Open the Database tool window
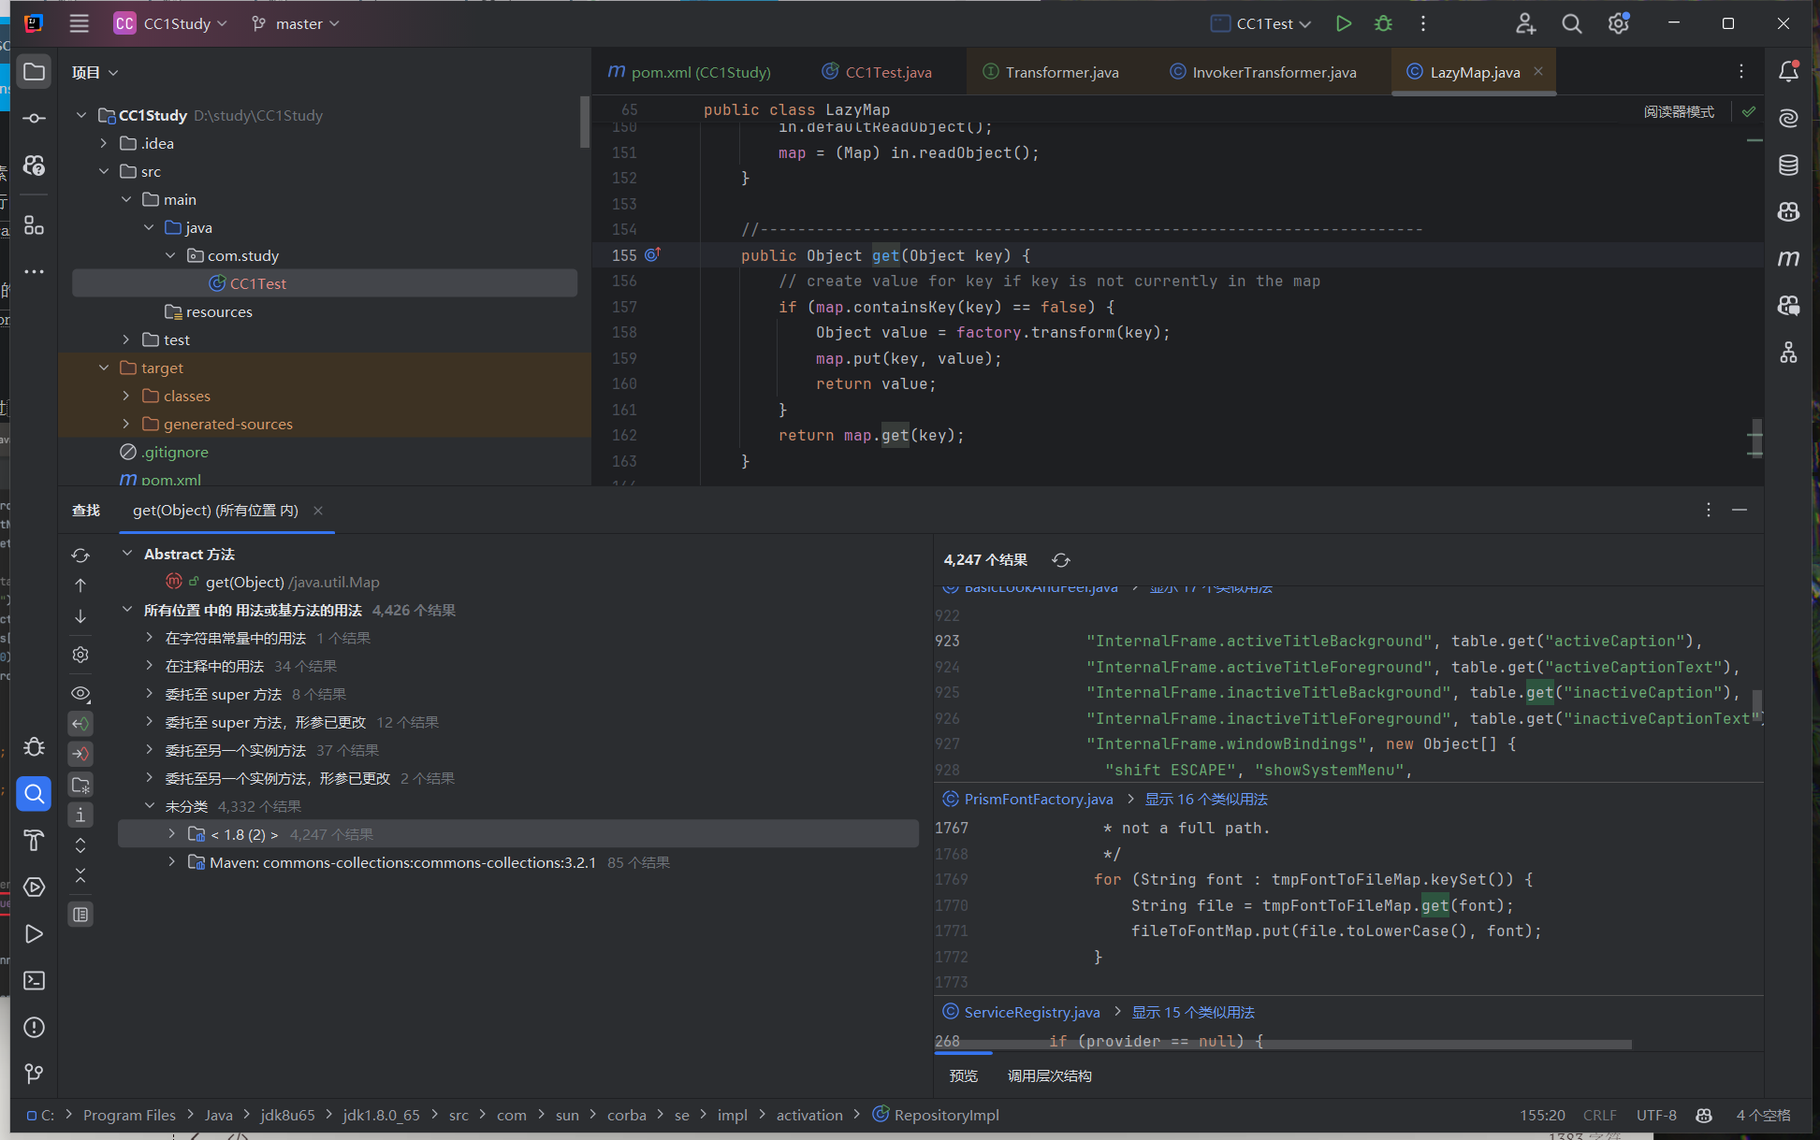 coord(1788,166)
